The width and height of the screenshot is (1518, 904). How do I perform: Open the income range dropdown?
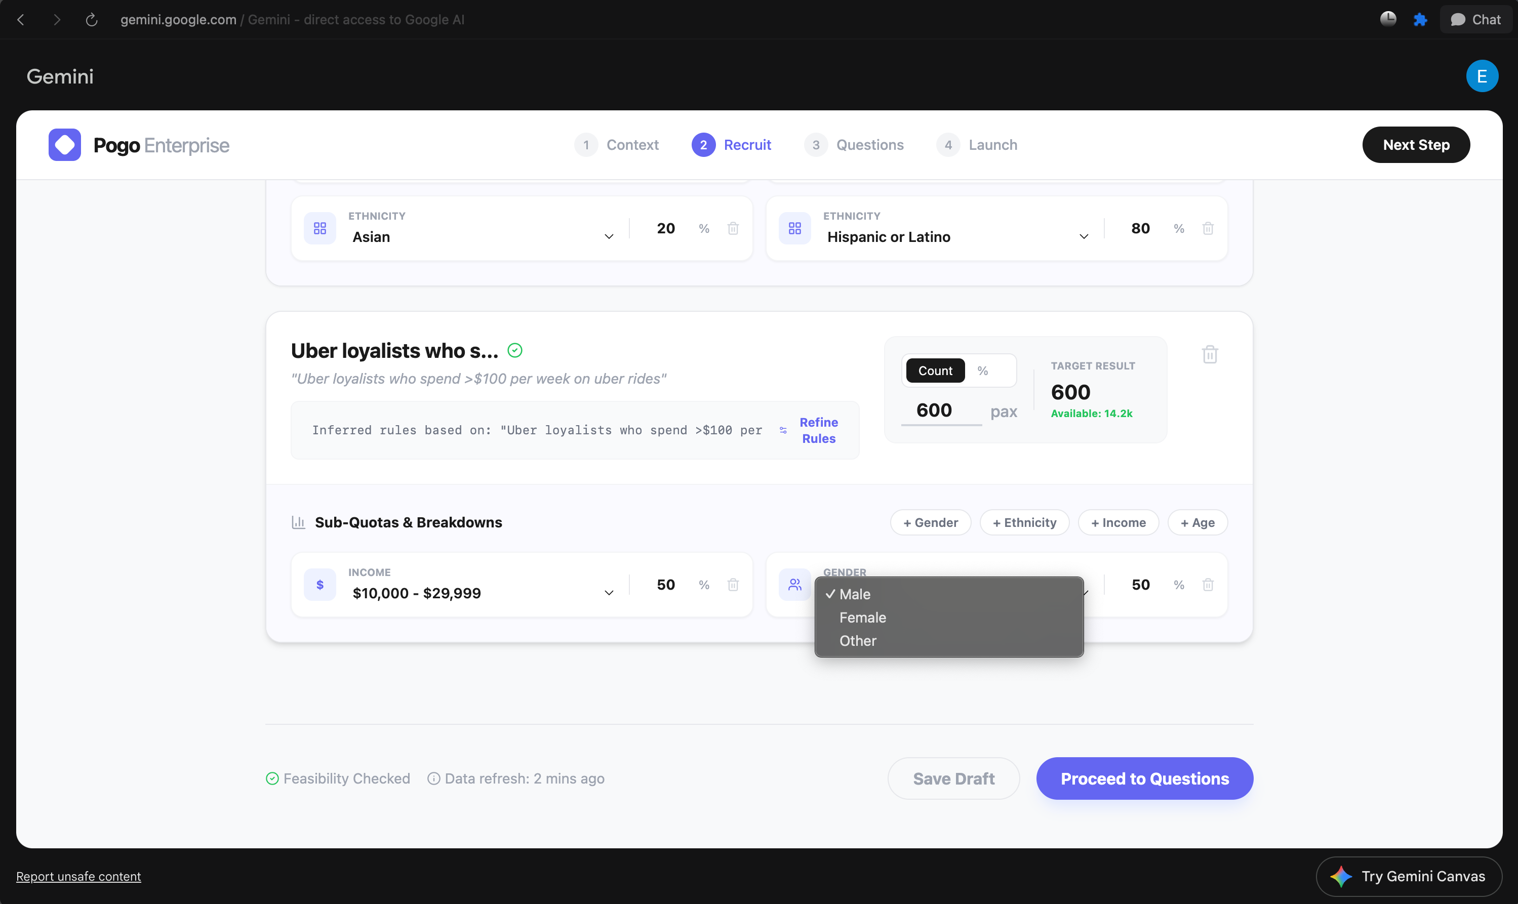tap(608, 593)
